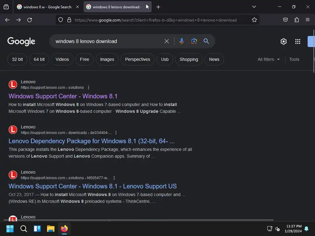Open Windows taskbar search
Screen dimensions: 315x236
(x=23, y=229)
